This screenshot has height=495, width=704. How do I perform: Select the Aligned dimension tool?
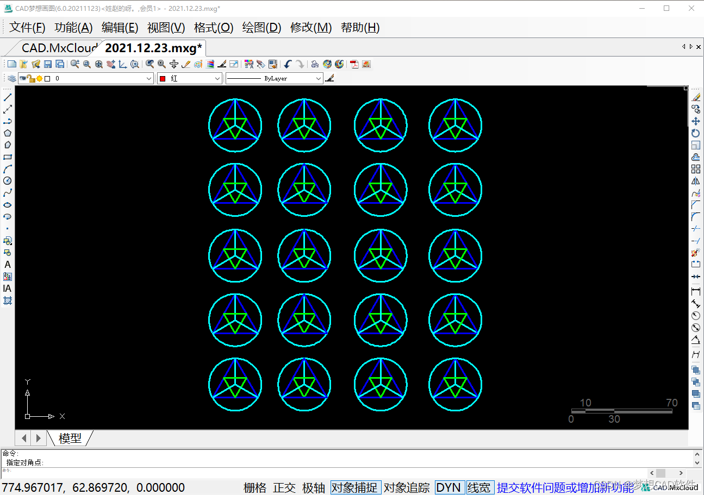click(x=696, y=304)
